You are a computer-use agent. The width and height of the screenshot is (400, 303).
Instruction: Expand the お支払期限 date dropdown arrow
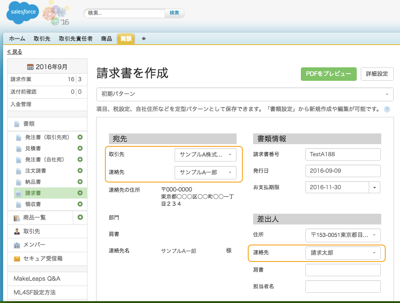374,187
